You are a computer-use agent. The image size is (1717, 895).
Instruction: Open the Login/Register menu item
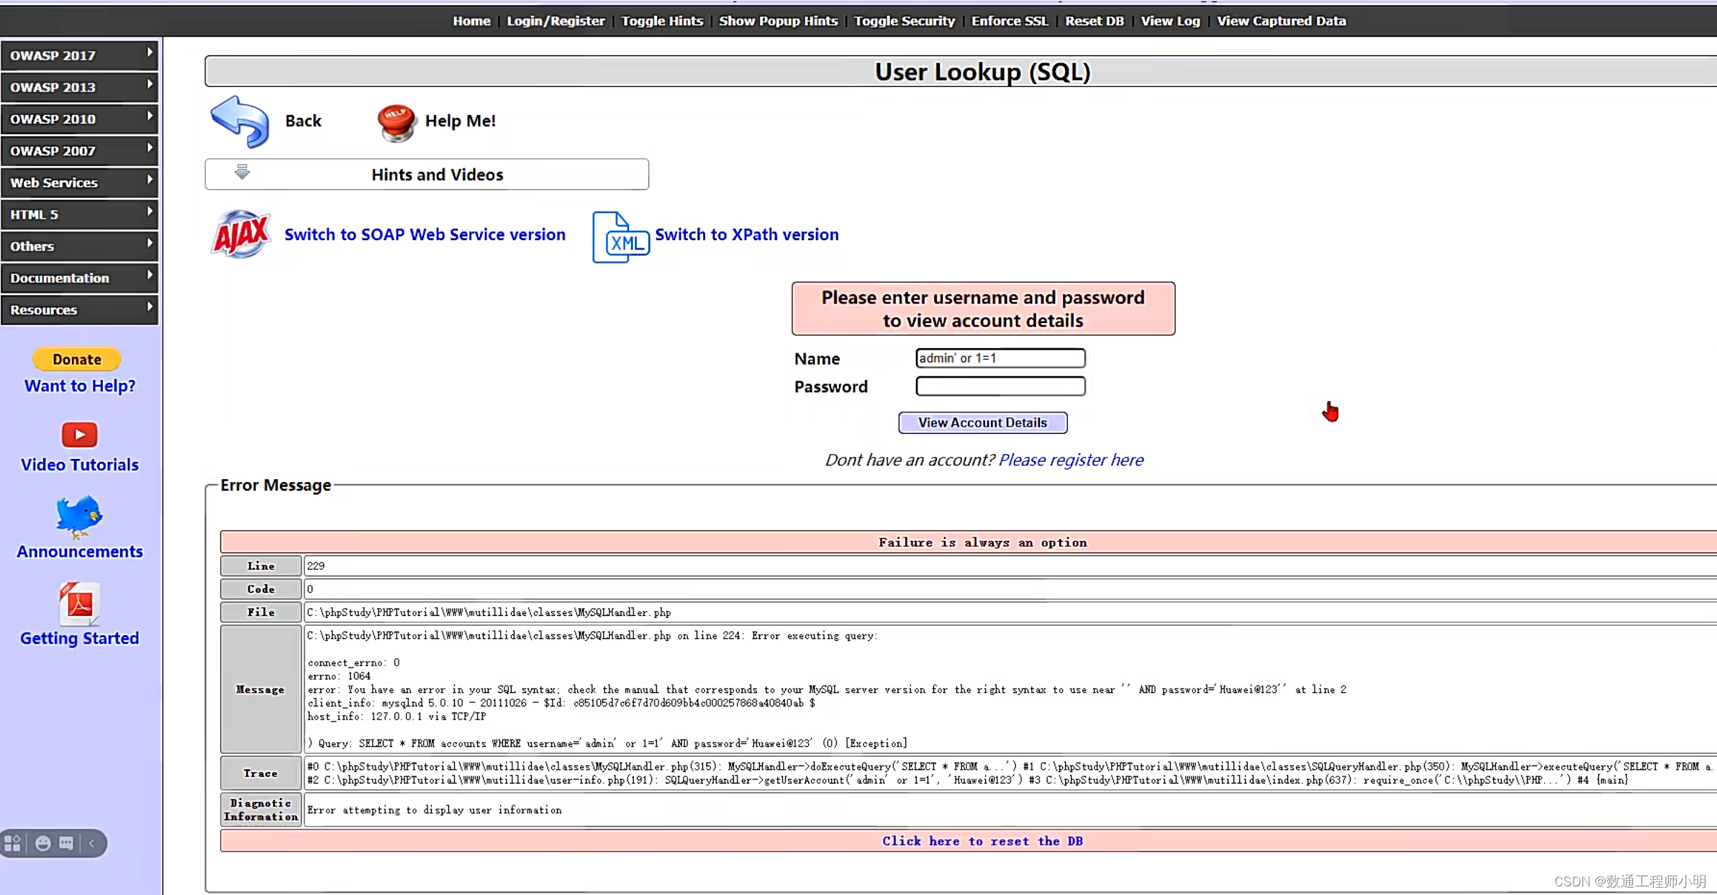(555, 21)
